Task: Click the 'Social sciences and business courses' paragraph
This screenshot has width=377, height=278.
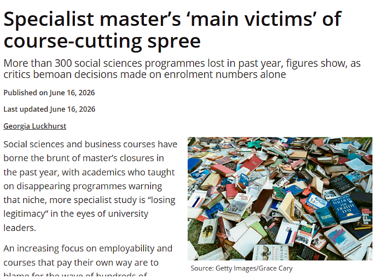Action: [90, 186]
